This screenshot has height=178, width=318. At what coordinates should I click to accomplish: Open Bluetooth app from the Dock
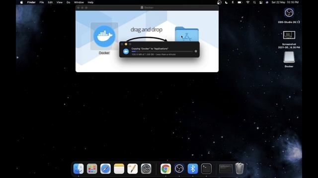(x=193, y=169)
